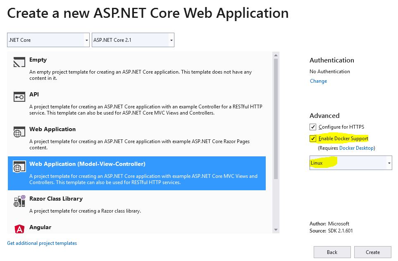The width and height of the screenshot is (398, 261).
Task: Check the Enable Docker Support highlighted option
Action: pos(313,138)
